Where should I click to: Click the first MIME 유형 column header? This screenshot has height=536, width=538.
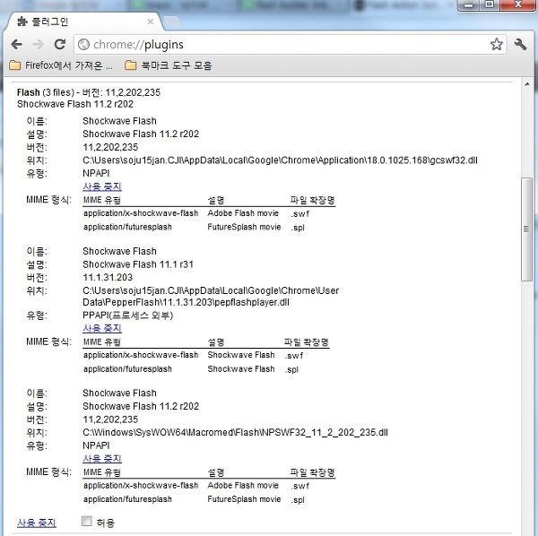point(102,200)
